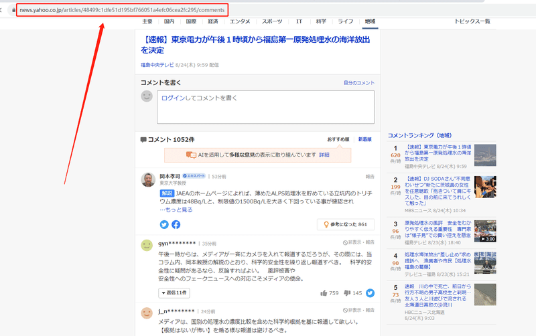The width and height of the screenshot is (536, 336).
Task: Open the コメントランキング（地域） heading link
Action: point(420,135)
